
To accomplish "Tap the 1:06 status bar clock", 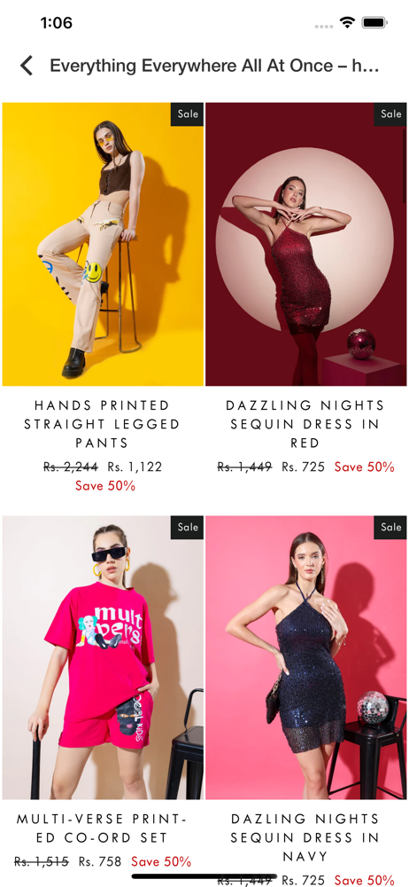I will [57, 23].
